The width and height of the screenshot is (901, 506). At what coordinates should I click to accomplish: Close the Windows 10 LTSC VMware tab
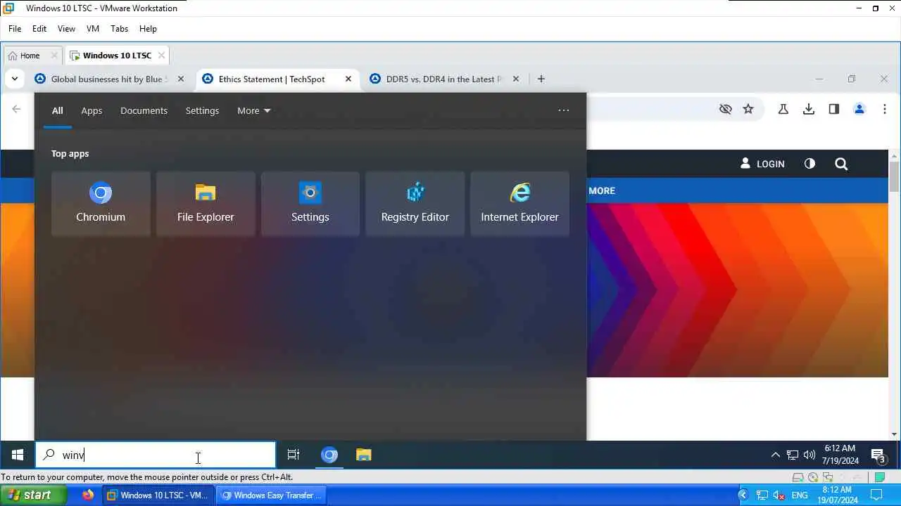(x=161, y=56)
